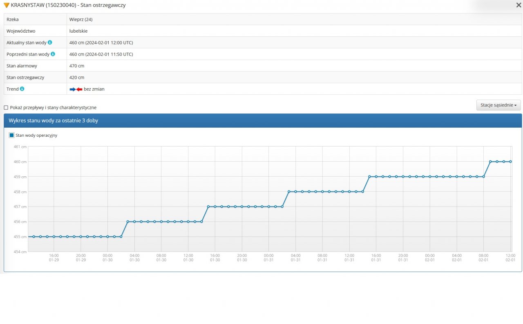Click the 08:00 02-01 x-axis label
523x324 pixels.
483,257
